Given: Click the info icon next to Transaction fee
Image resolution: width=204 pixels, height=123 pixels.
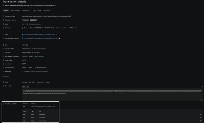Looking at the screenshot, I should pyautogui.click(x=3, y=49).
